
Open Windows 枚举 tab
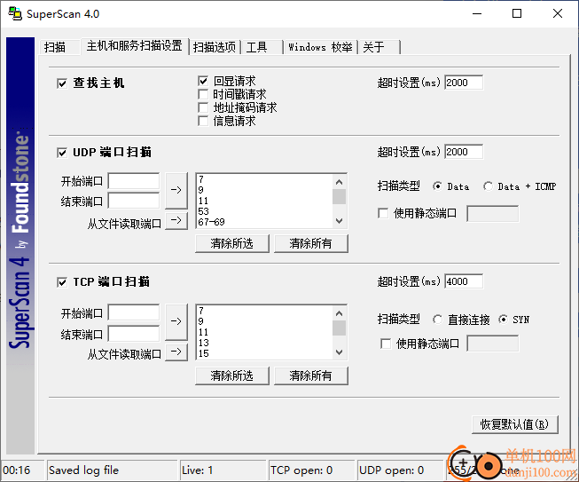pos(320,47)
